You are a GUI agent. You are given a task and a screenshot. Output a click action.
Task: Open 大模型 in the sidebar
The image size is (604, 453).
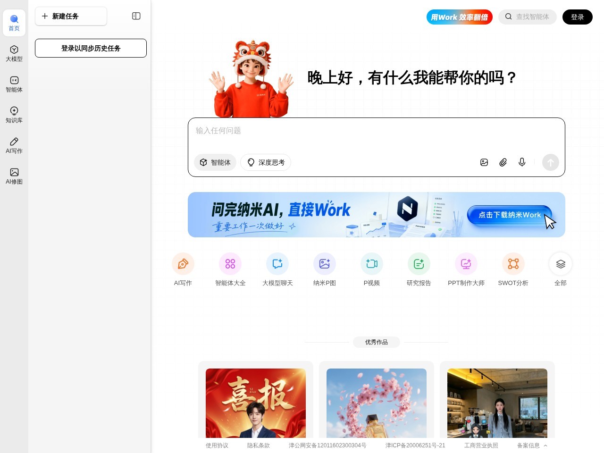(14, 54)
